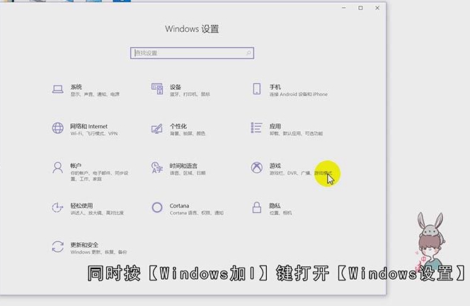Click the 游戏 title text
This screenshot has height=306, width=470.
(x=275, y=166)
